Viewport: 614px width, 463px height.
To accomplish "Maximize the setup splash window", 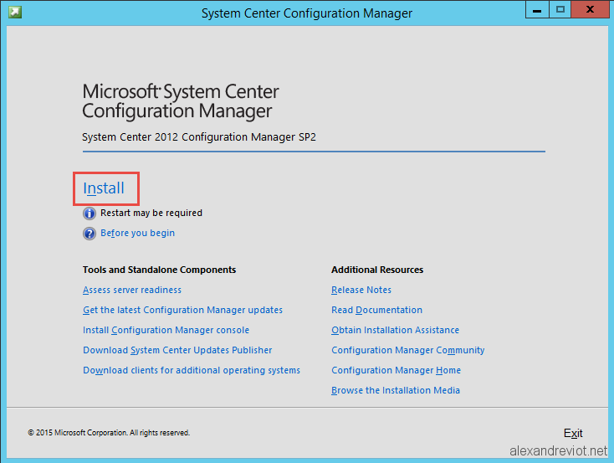I will click(x=560, y=10).
